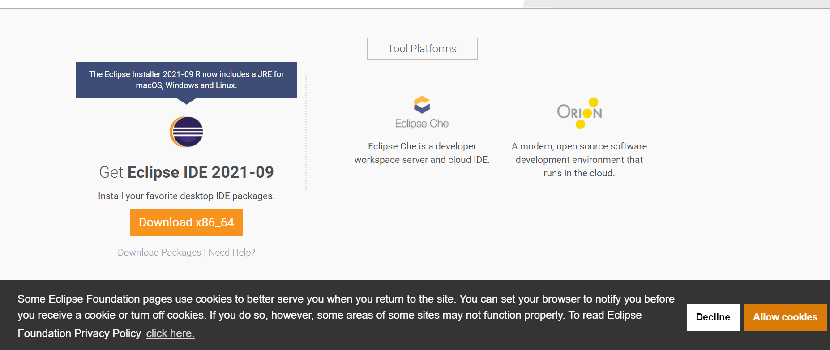
Task: Click the 'Get Eclipse IDE 2021-09' heading
Action: click(x=186, y=172)
